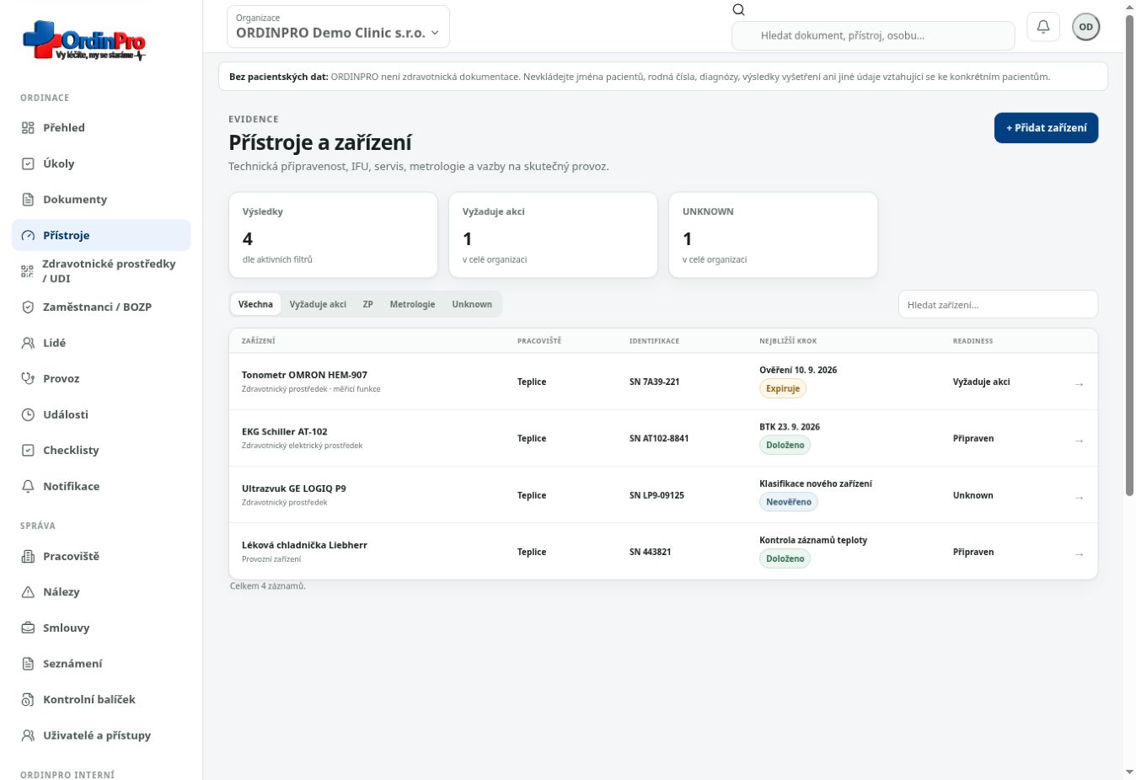The width and height of the screenshot is (1136, 780).
Task: Open arrow for Tonometr OMRON HEM-907 row
Action: pyautogui.click(x=1079, y=384)
